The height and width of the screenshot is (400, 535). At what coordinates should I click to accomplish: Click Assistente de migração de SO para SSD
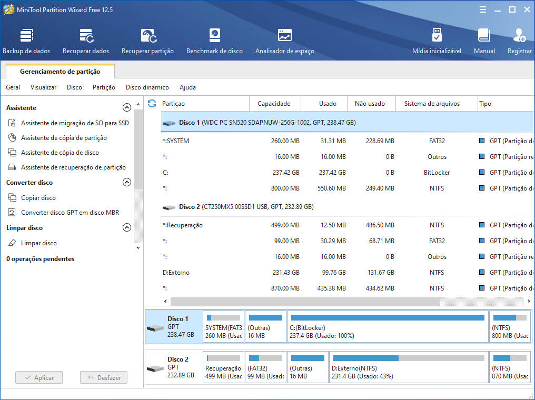pos(75,123)
